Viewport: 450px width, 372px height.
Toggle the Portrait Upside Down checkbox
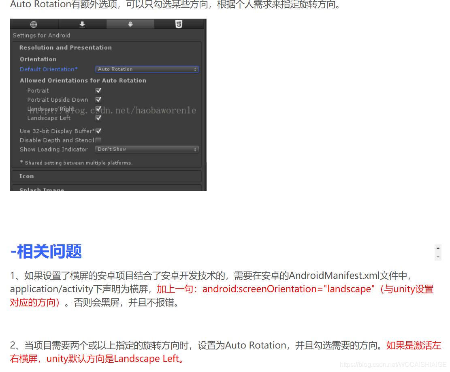tap(98, 100)
